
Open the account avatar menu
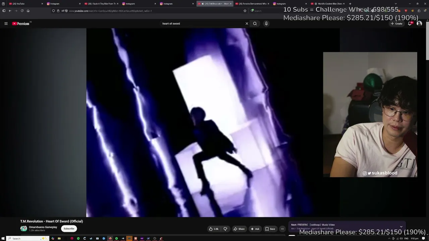click(419, 23)
